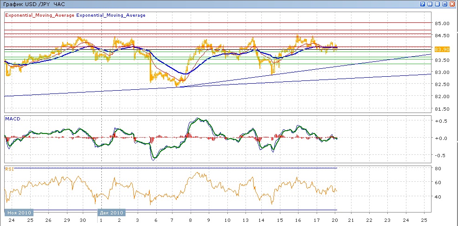The width and height of the screenshot is (458, 226).
Task: Click the 81.50 price axis label
Action: 442,109
